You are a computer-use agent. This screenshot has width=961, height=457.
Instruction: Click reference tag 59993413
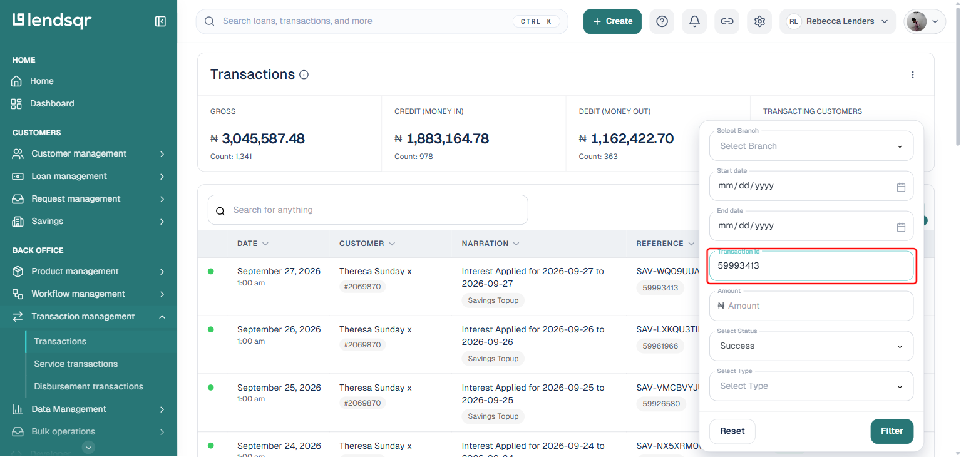click(660, 289)
